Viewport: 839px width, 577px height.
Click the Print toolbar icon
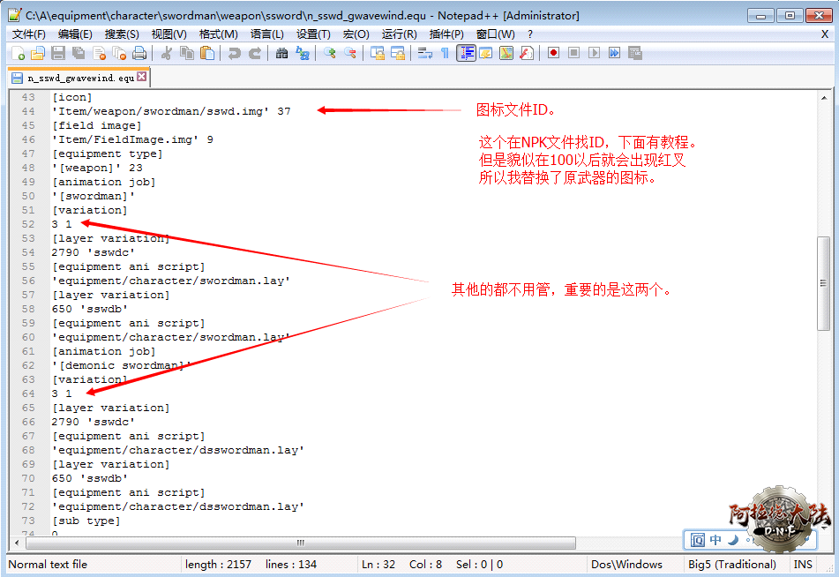[x=139, y=53]
